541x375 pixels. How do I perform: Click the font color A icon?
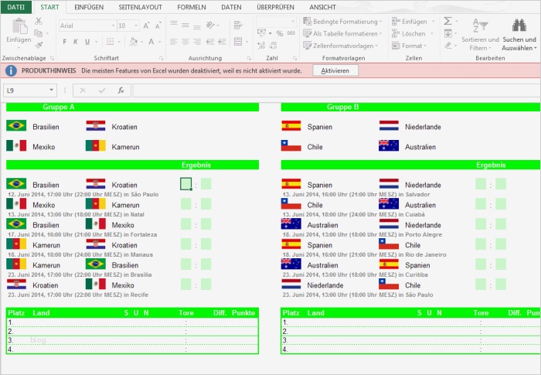pos(151,42)
